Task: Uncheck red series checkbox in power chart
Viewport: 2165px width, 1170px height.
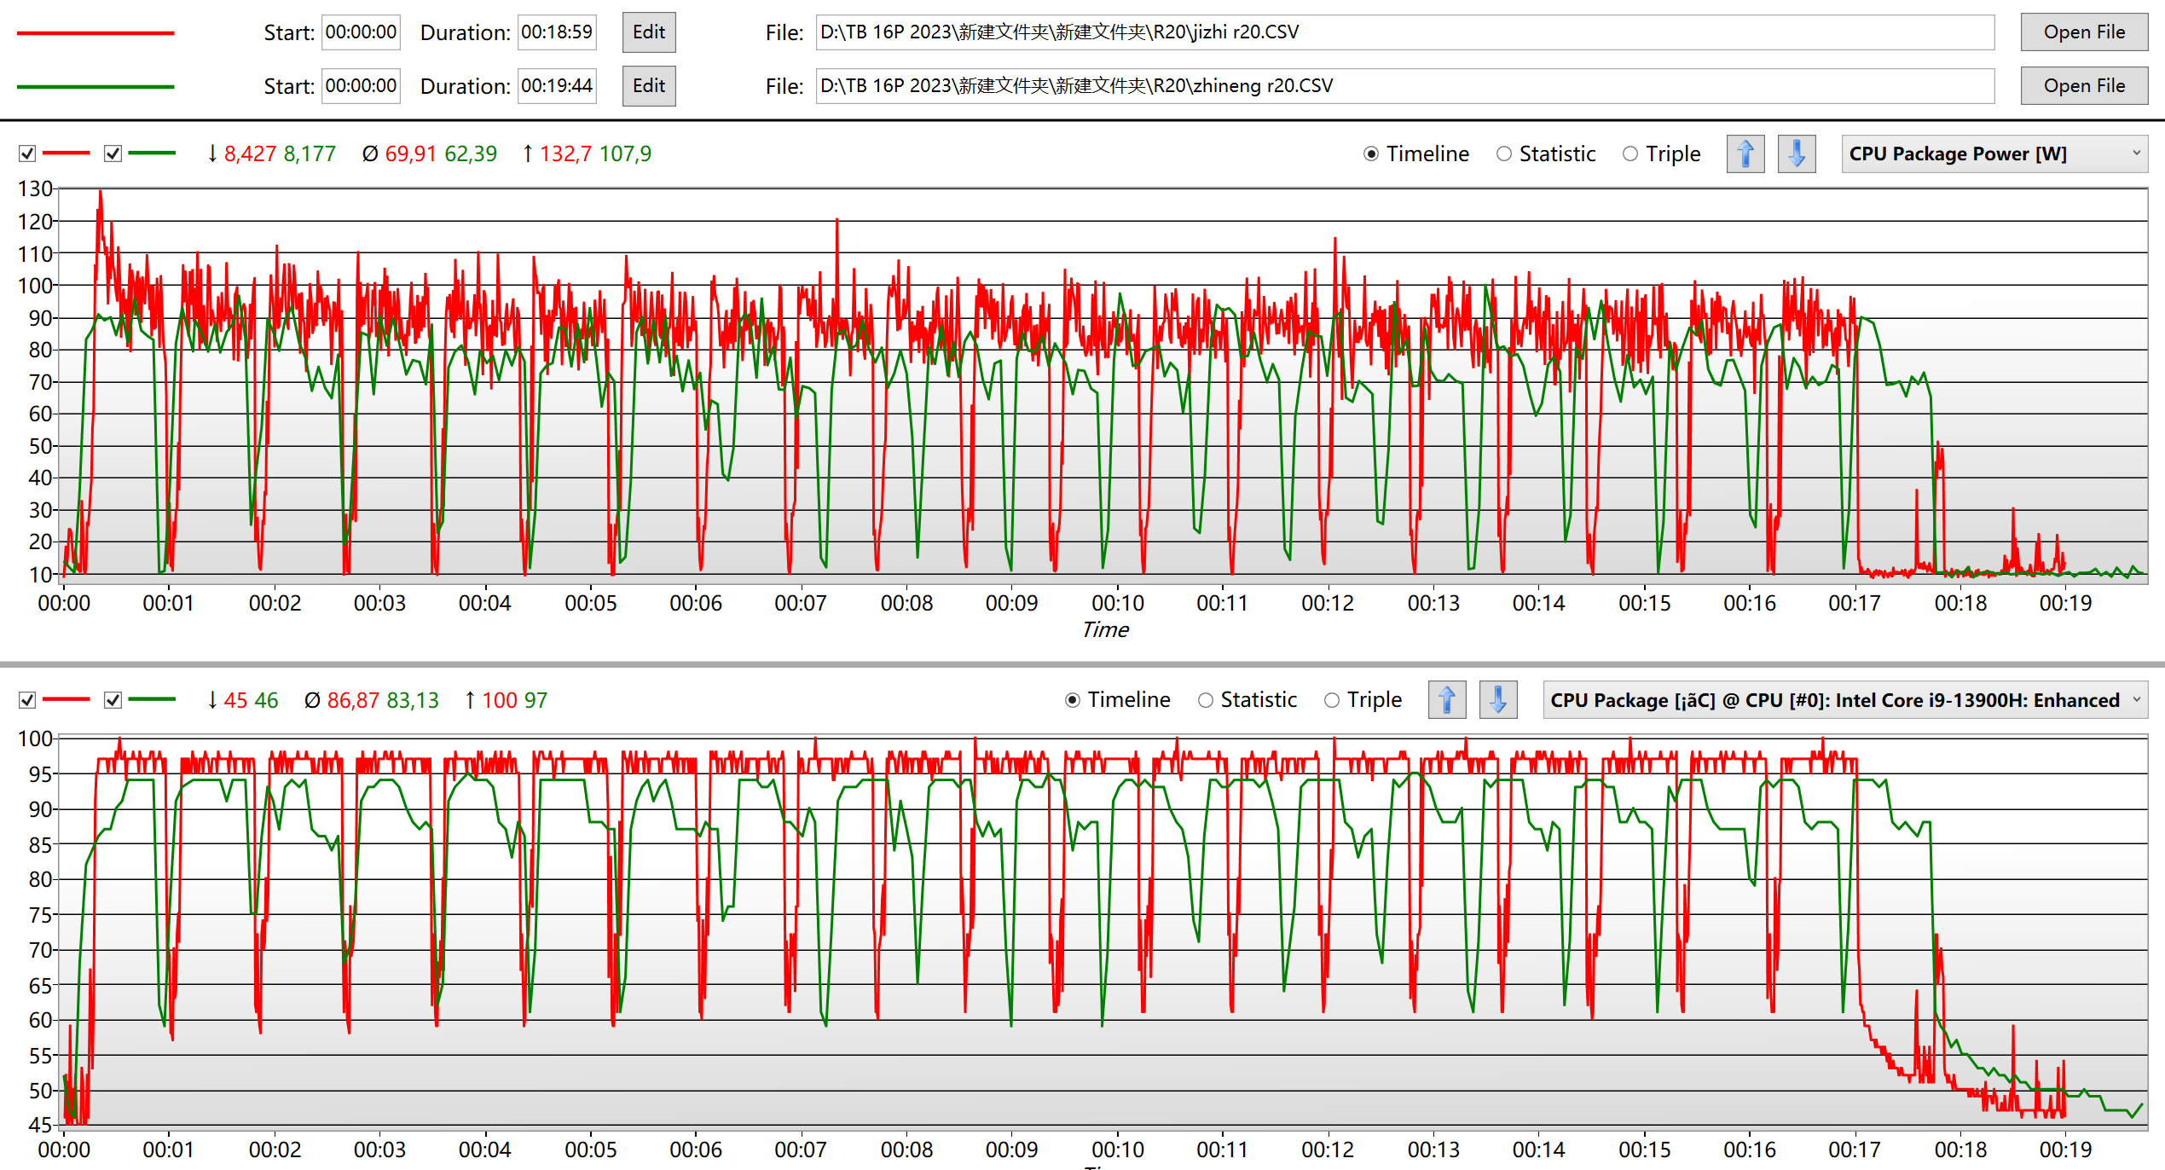Action: click(27, 153)
